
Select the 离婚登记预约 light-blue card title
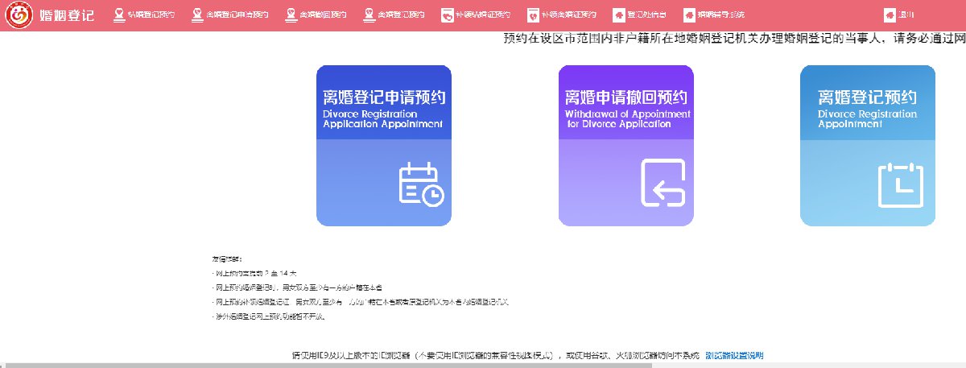click(x=867, y=98)
